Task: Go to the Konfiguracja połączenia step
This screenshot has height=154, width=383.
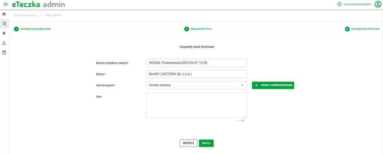Action: (36, 29)
